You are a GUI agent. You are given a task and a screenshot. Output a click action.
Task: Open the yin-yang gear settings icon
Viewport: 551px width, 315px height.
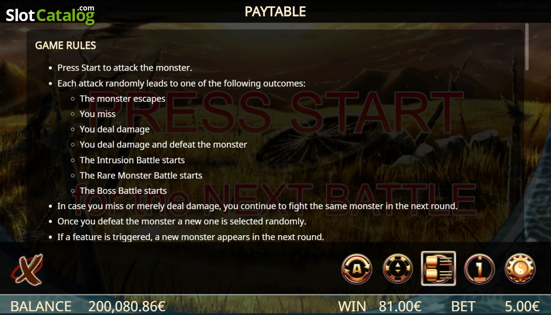tap(520, 269)
